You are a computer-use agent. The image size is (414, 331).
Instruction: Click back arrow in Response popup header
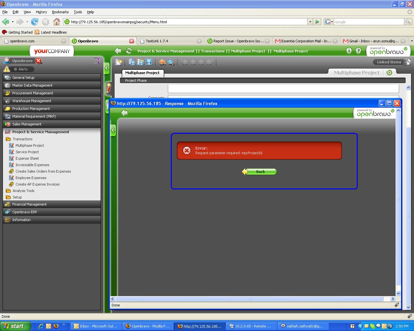tap(125, 113)
